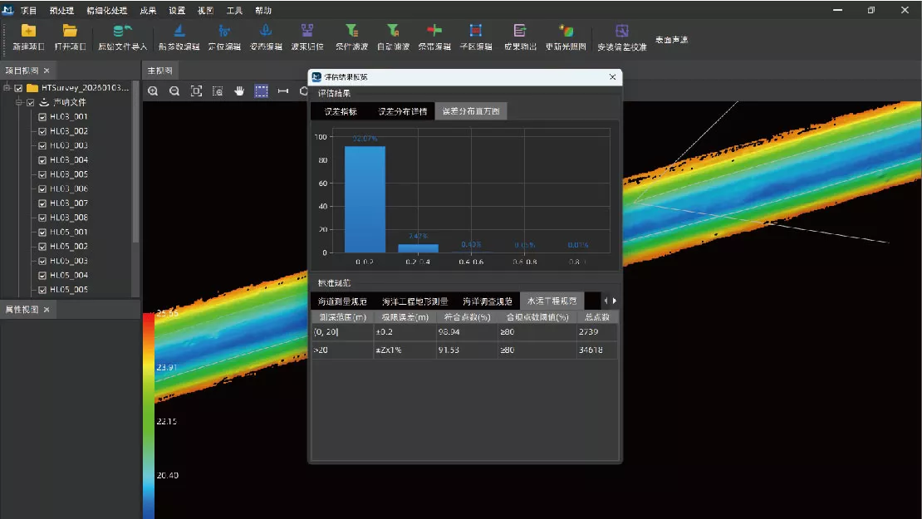This screenshot has height=519, width=922.
Task: Click the 原始文件导入 database import icon
Action: click(122, 31)
